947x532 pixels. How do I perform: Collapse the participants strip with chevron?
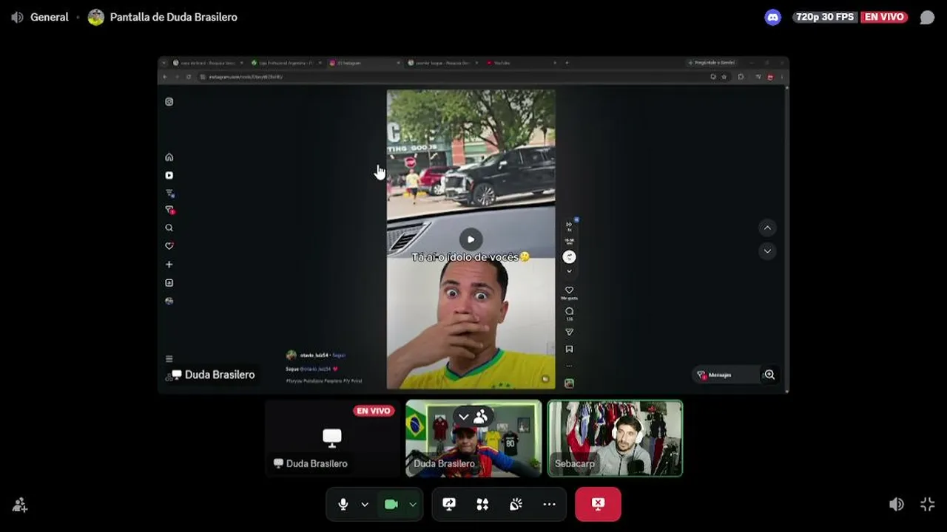[x=464, y=417]
